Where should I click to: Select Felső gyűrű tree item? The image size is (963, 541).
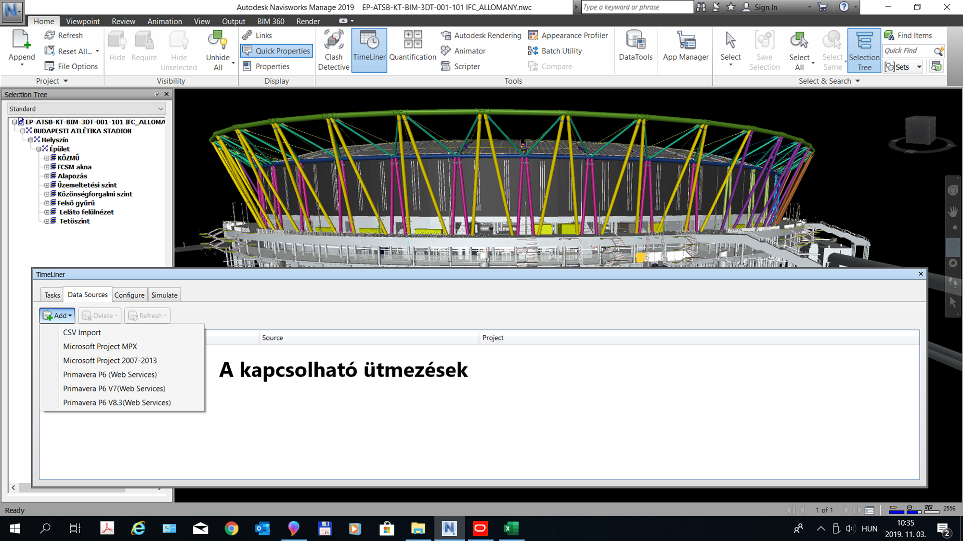(76, 203)
